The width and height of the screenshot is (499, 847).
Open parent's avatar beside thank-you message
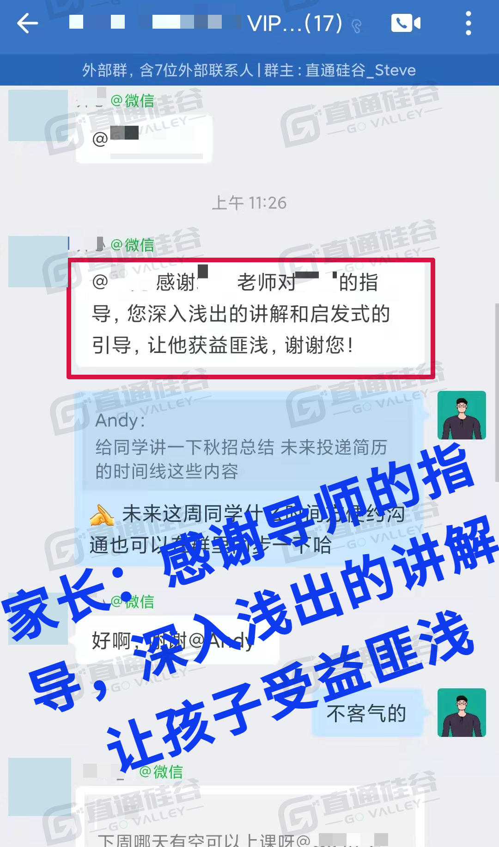tap(38, 262)
